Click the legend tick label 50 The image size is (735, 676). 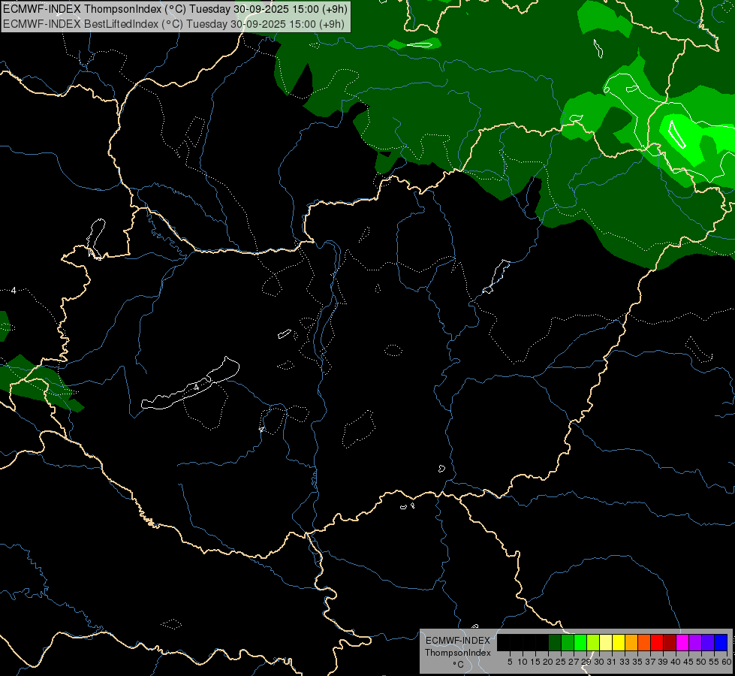[701, 662]
